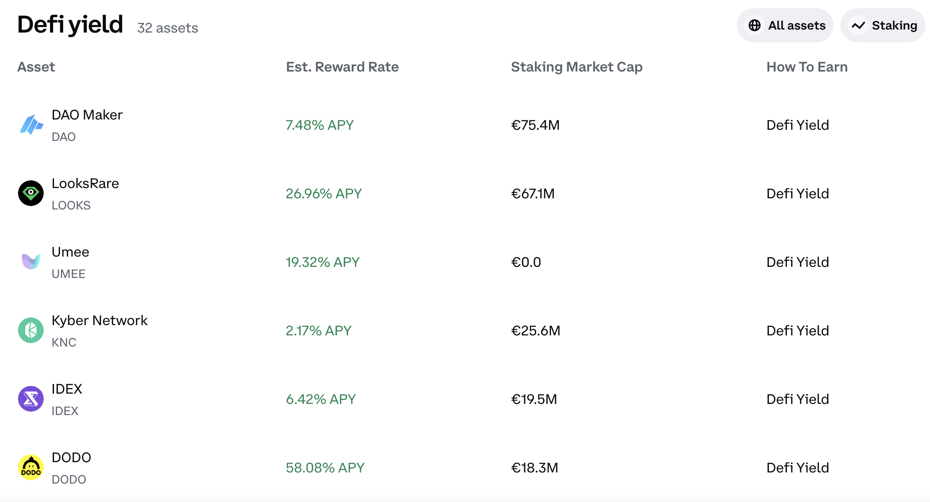Open the All assets filter
This screenshot has height=502, width=930.
coord(785,25)
